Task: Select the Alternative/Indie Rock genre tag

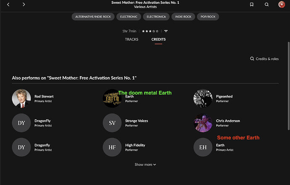Action: pyautogui.click(x=92, y=17)
